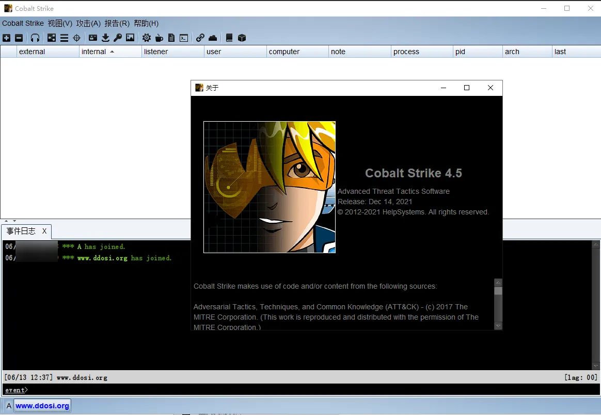Minimize the 关于 About dialog
The image size is (601, 415).
444,88
